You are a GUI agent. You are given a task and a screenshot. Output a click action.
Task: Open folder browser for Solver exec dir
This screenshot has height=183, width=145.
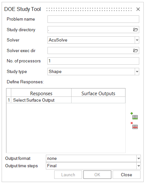coord(135,50)
